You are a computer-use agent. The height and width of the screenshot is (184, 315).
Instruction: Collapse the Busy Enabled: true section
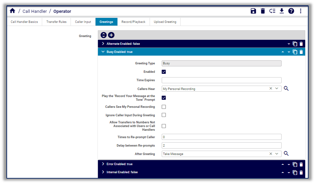pyautogui.click(x=103, y=52)
